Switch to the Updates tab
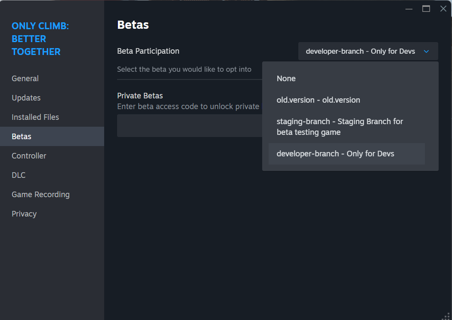Viewport: 452px width, 320px height. tap(52, 98)
